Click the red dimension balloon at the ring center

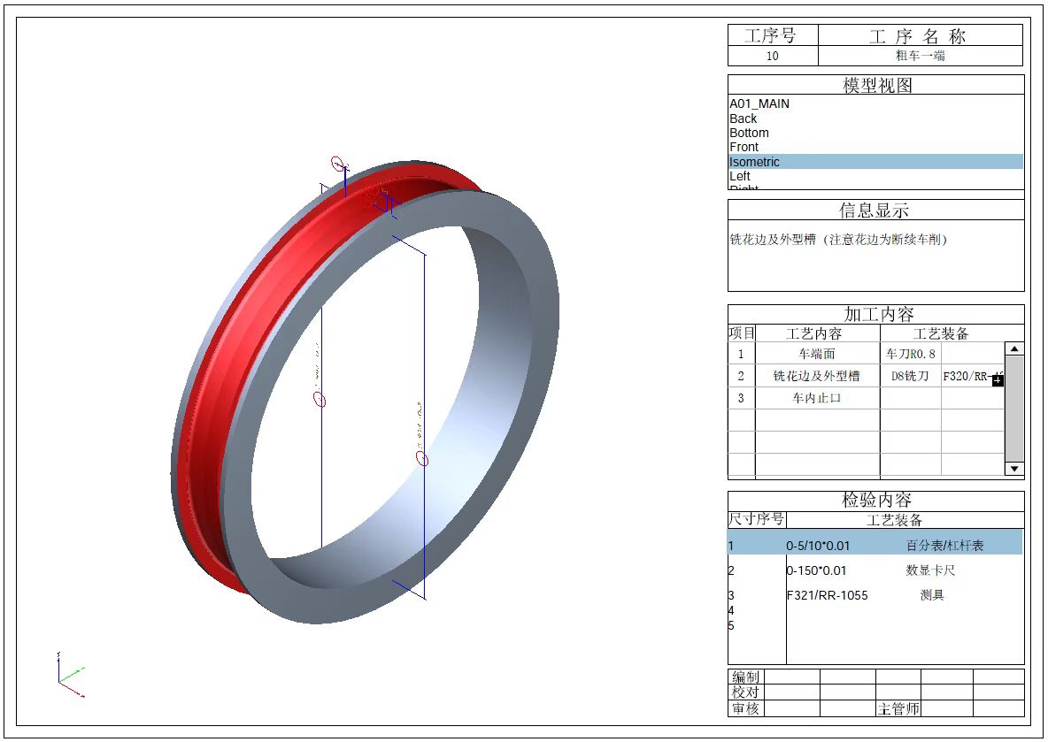(x=321, y=401)
